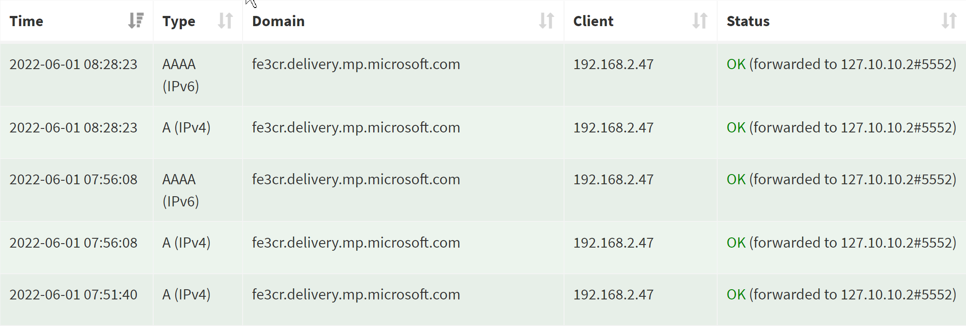
Task: Click the Type column sort arrows icon
Action: [x=225, y=21]
